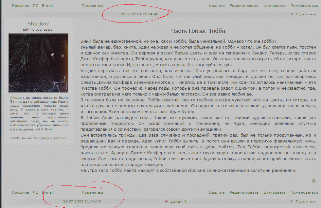Open Профиль in the footer preceding post 6
Viewport: 321px width, 208px height.
(x=21, y=6)
